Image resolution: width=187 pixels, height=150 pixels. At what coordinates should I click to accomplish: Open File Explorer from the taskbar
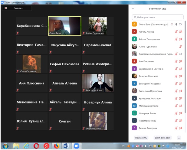point(16,146)
